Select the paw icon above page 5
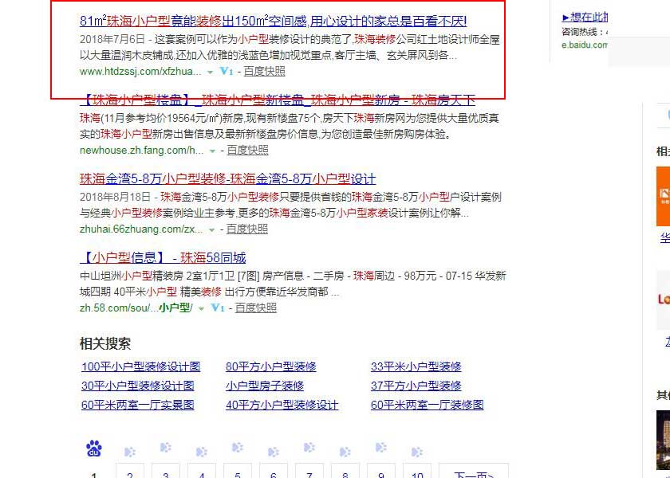670x478 pixels. click(238, 447)
